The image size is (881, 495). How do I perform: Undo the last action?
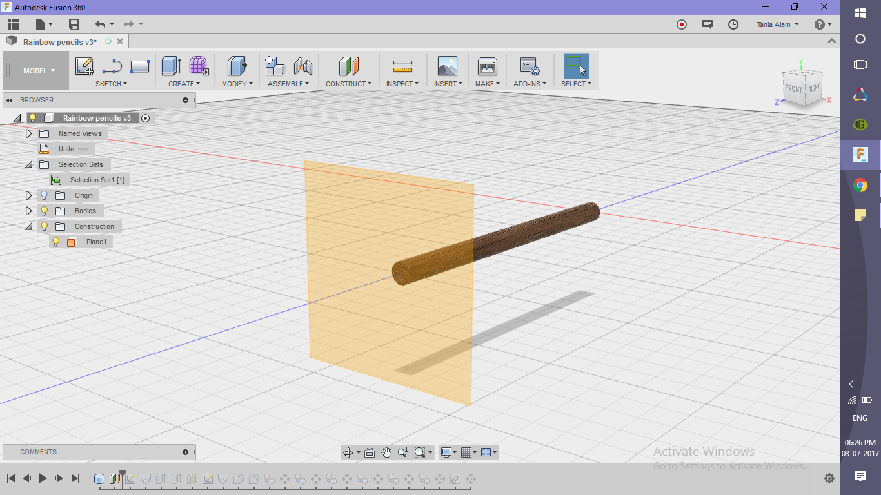point(100,24)
